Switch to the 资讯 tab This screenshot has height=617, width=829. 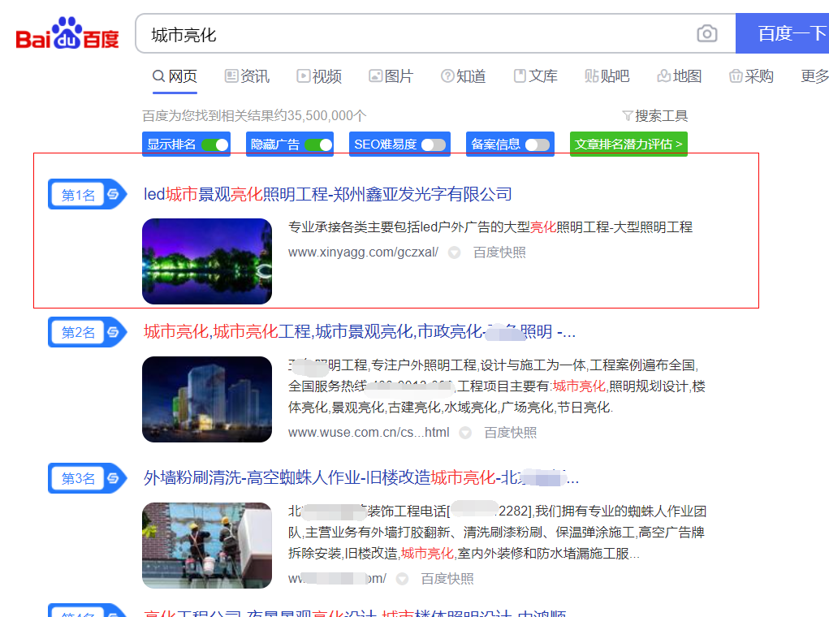[248, 76]
